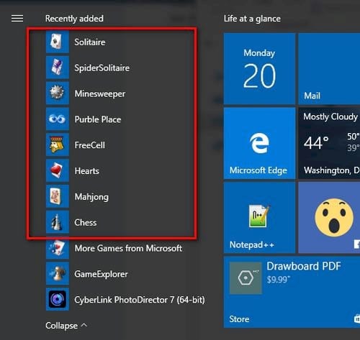360x340 pixels.
Task: Click the Drawboard PDF hexagon icon
Action: click(x=246, y=278)
